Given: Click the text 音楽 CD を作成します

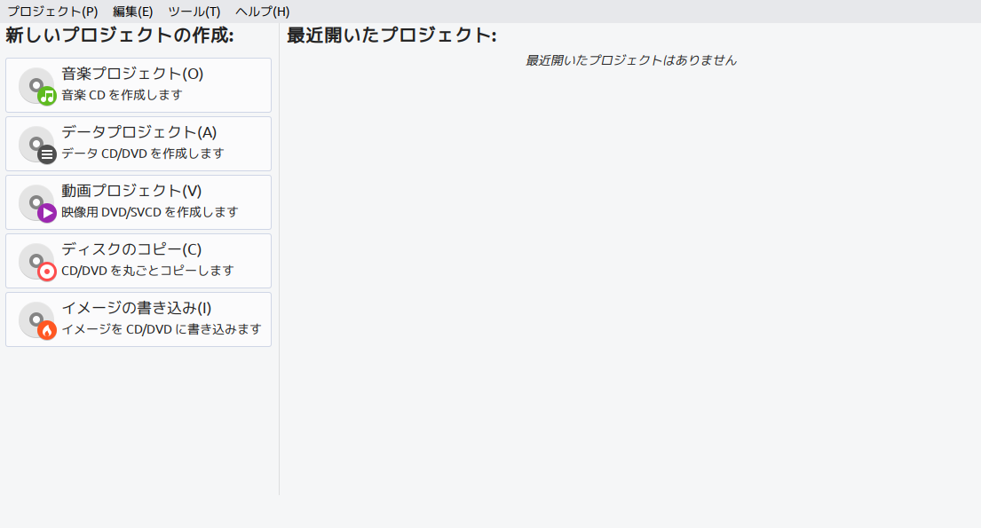Looking at the screenshot, I should [122, 95].
